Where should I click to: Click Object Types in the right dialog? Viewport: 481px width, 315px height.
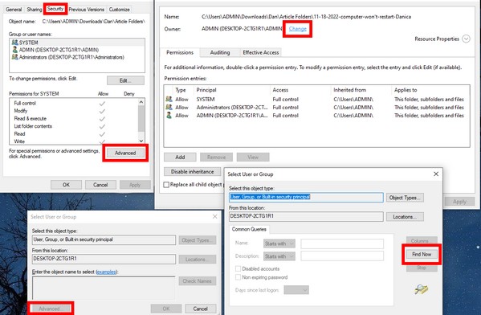(x=405, y=198)
